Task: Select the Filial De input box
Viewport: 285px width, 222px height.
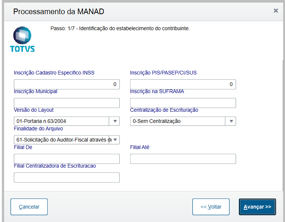Action: coord(67,159)
